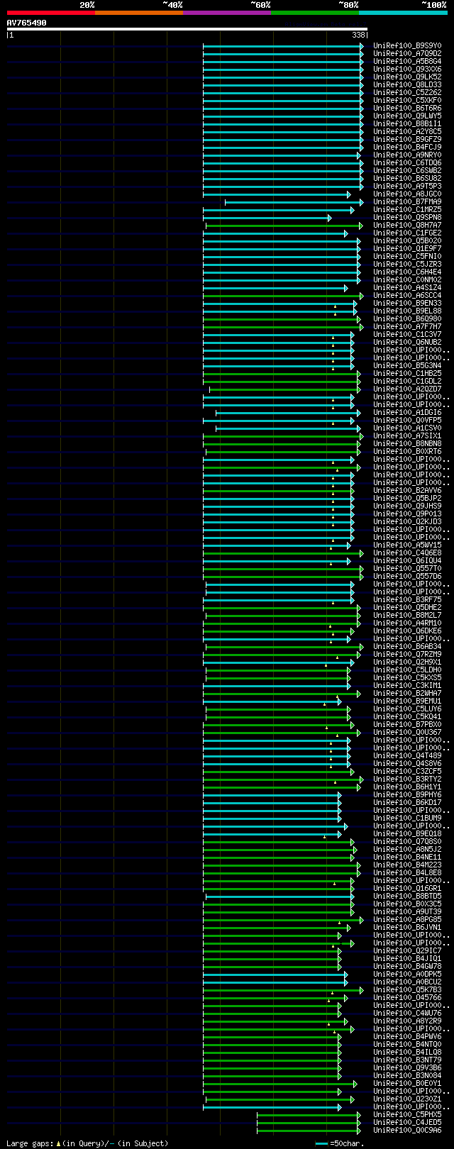
Task: Open UniRef100_Q4T489 label
Action: point(407,756)
